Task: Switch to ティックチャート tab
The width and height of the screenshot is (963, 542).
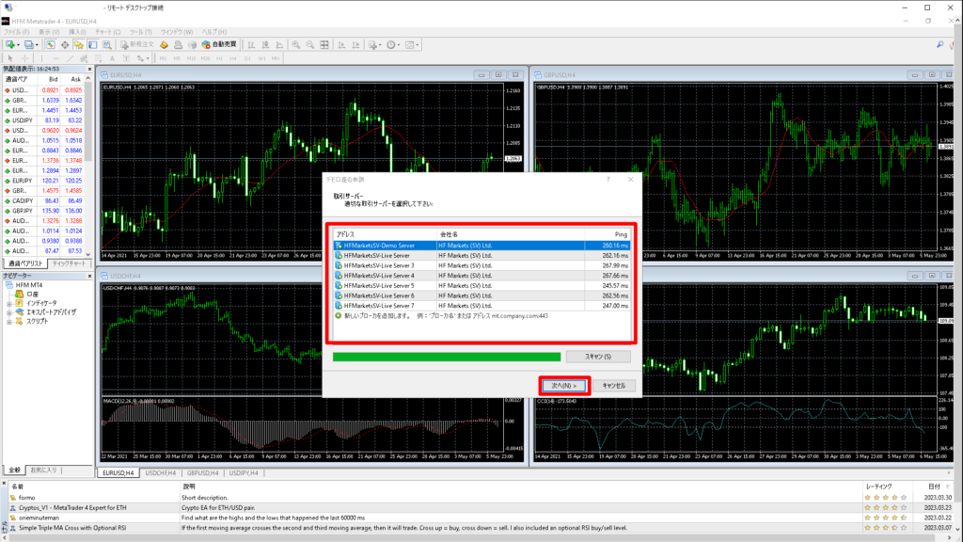Action: click(x=70, y=263)
